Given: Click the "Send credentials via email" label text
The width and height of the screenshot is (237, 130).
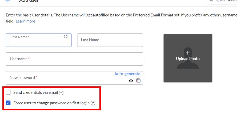Looking at the screenshot, I should click(35, 93).
